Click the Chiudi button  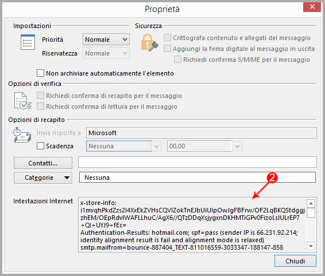[x=295, y=261]
